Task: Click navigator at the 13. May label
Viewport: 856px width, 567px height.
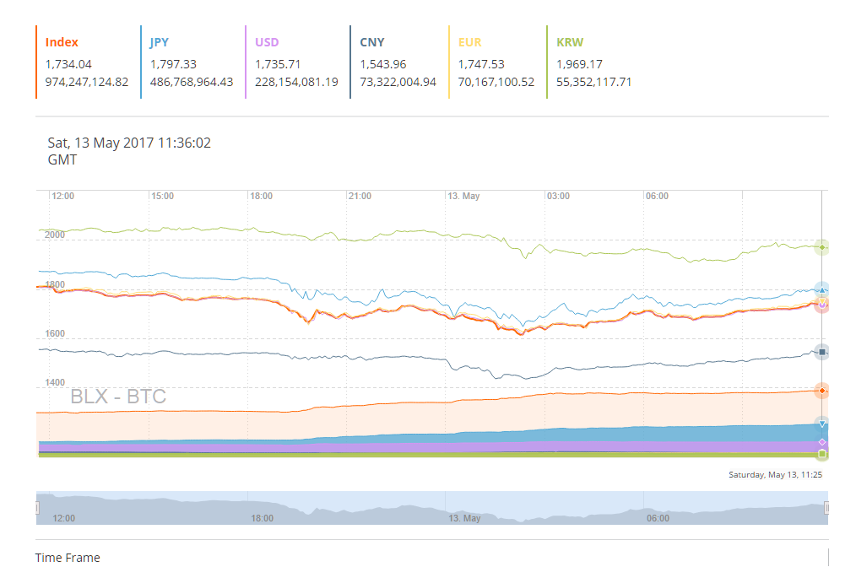Action: 463,518
